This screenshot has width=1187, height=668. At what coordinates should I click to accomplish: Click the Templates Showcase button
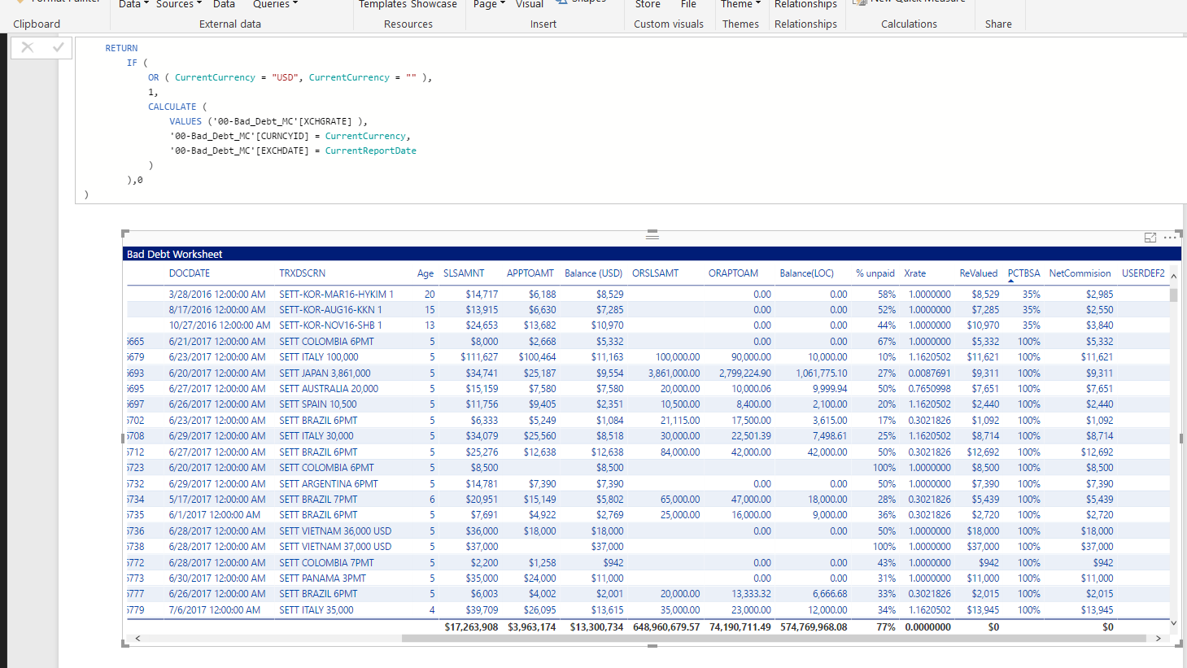pyautogui.click(x=408, y=4)
